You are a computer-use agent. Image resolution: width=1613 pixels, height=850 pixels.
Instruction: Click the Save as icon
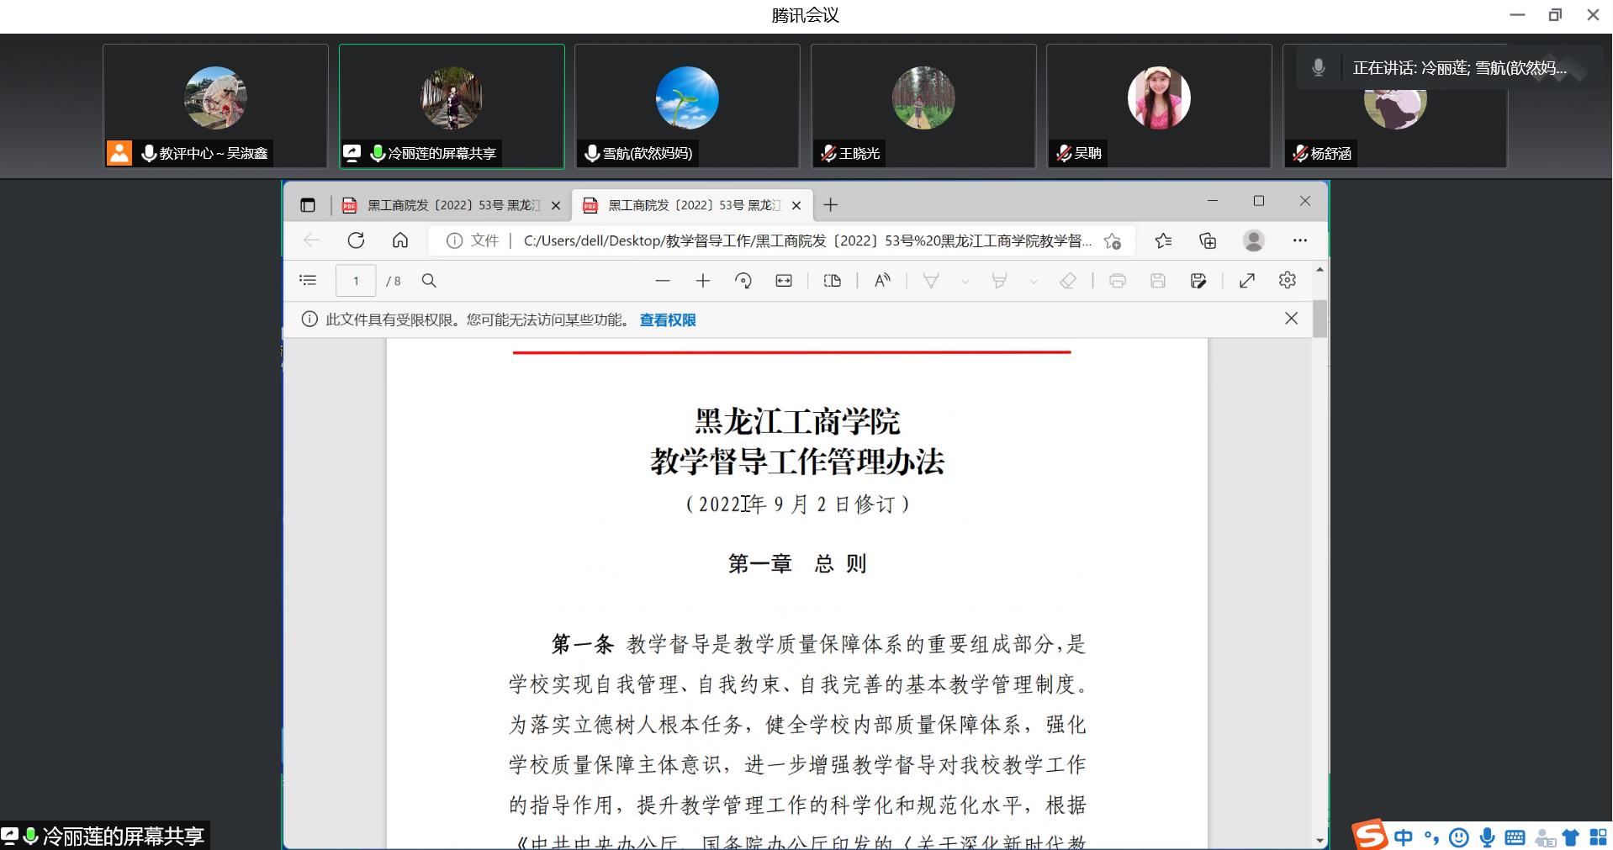click(1198, 281)
